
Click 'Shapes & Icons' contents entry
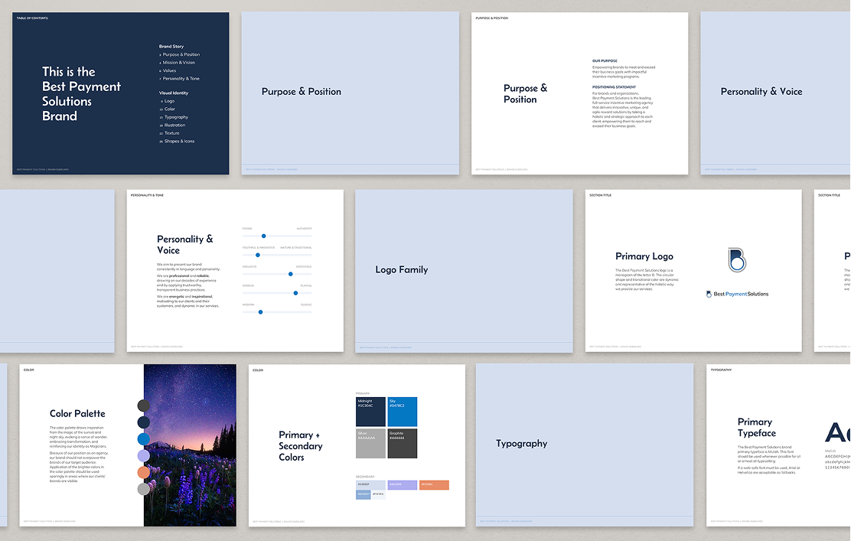(x=180, y=141)
